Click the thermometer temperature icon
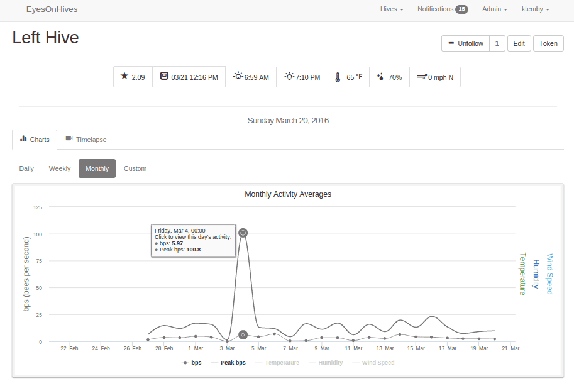The image size is (574, 386). click(x=338, y=77)
